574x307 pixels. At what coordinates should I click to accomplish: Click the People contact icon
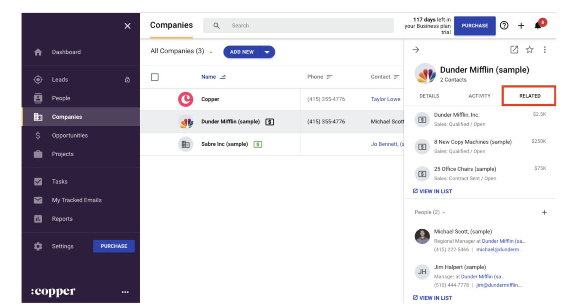tap(38, 98)
